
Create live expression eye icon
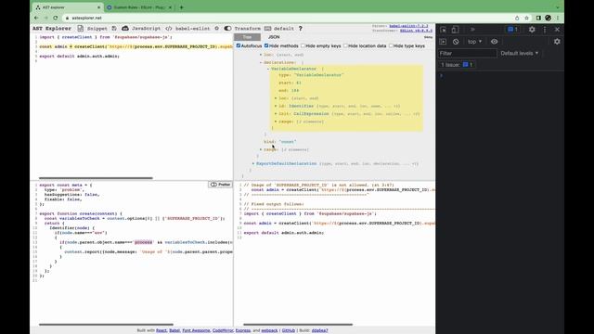click(x=494, y=42)
